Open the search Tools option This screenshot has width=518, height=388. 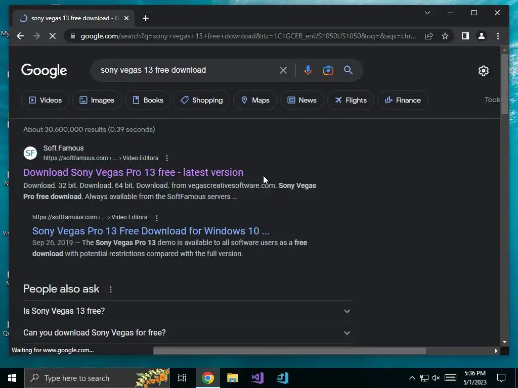coord(492,100)
